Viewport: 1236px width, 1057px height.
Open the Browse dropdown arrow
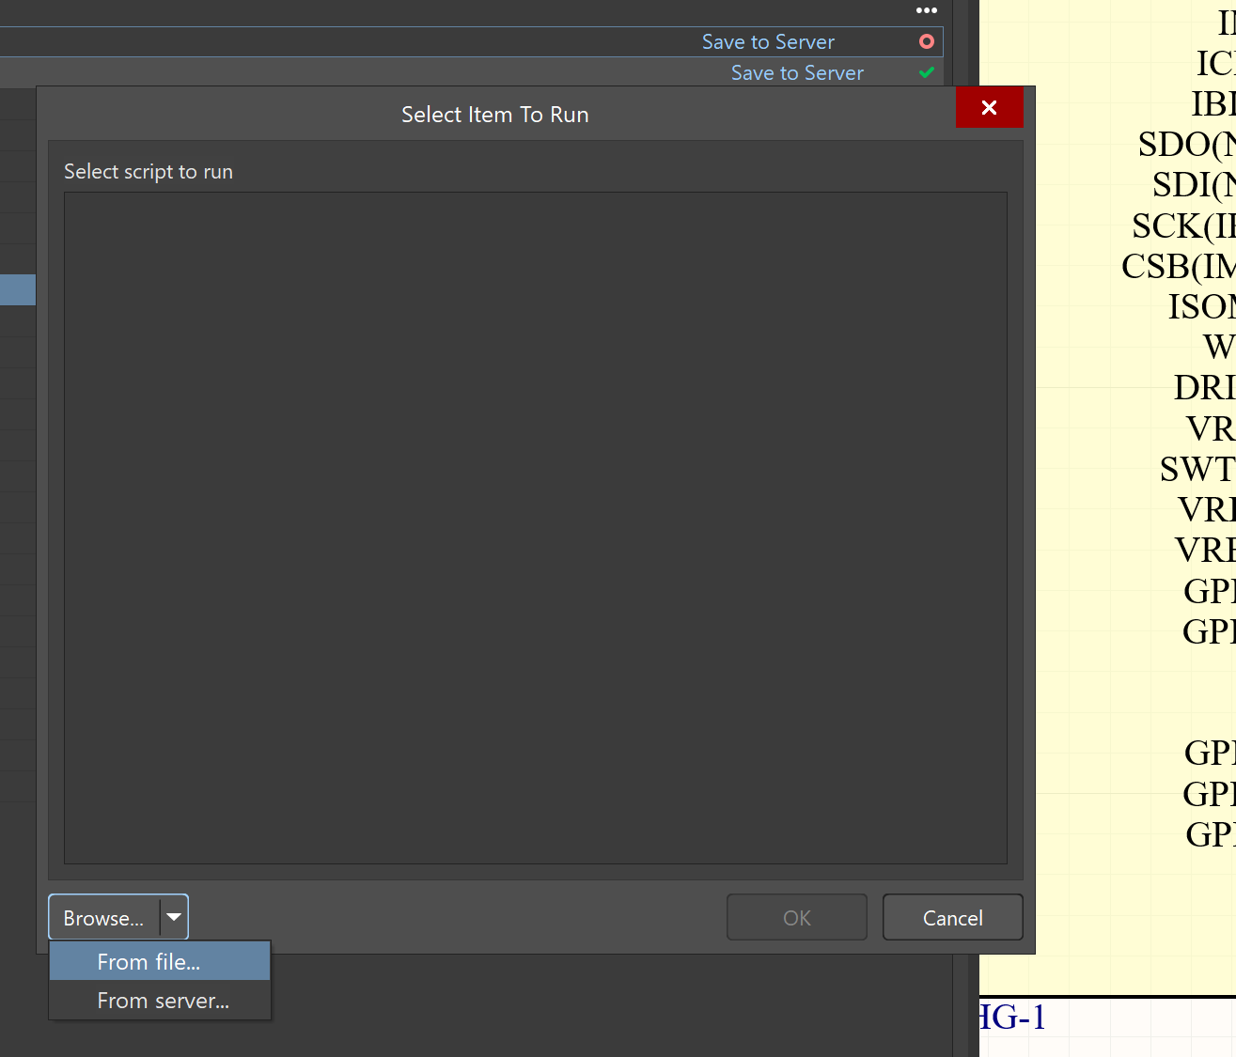click(x=174, y=917)
